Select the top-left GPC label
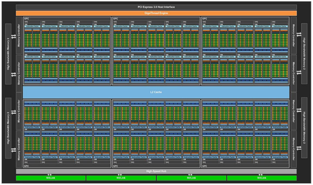The width and height of the screenshot is (313, 185). [x=26, y=19]
